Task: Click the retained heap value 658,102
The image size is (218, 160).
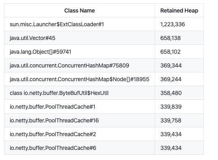Action: pos(170,52)
